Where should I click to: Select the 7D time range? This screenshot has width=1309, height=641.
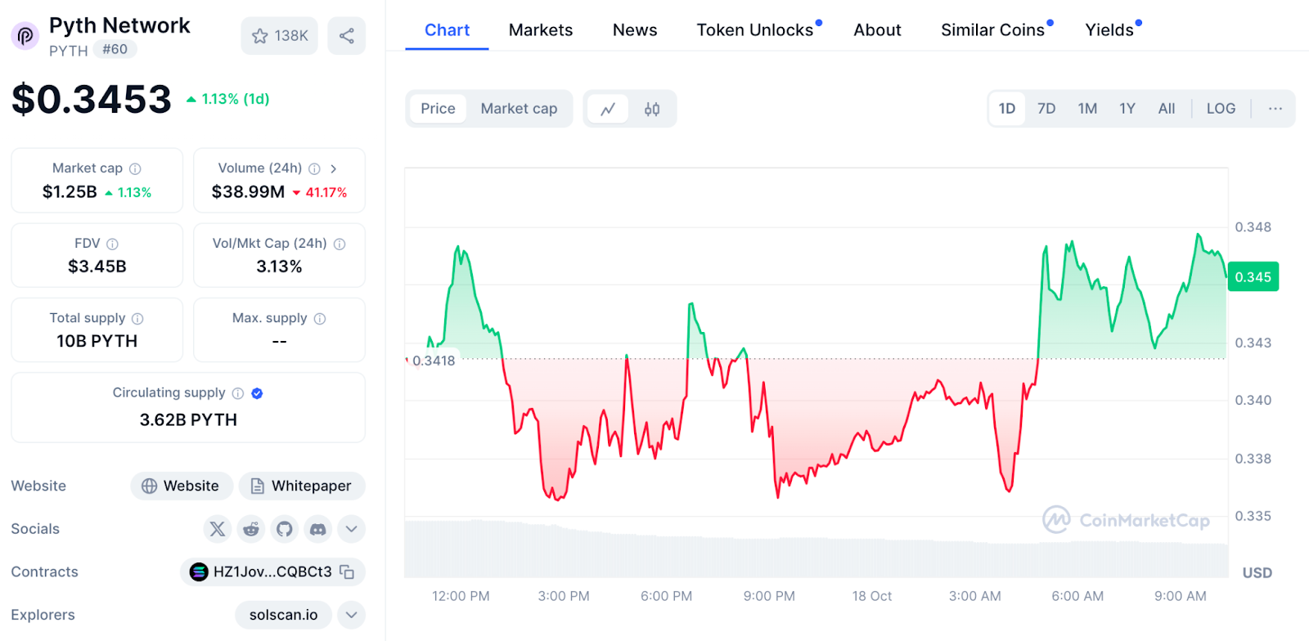1046,109
